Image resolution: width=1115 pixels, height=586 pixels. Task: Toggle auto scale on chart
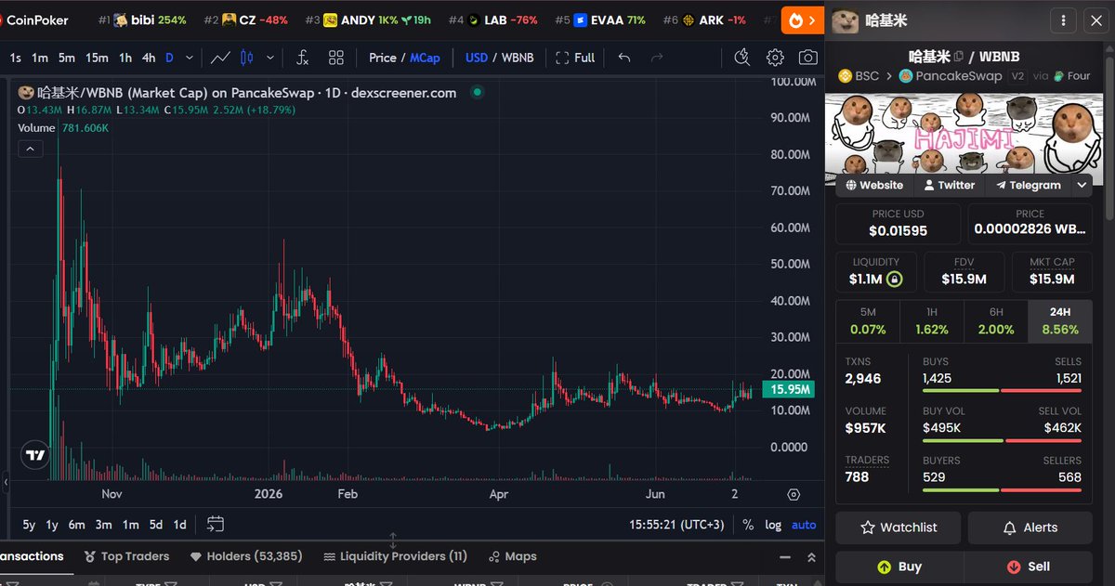click(804, 525)
